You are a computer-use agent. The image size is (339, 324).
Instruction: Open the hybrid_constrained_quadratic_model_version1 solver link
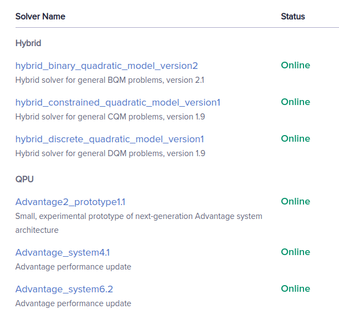[x=118, y=102]
